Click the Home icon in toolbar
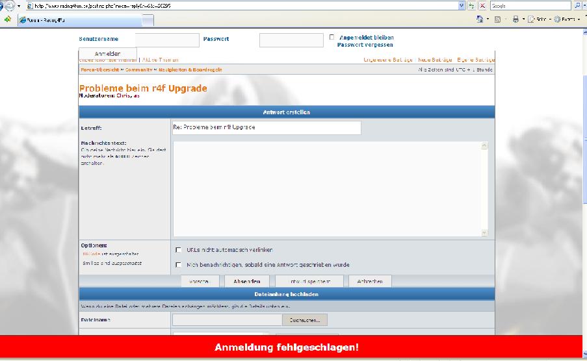 (480, 19)
